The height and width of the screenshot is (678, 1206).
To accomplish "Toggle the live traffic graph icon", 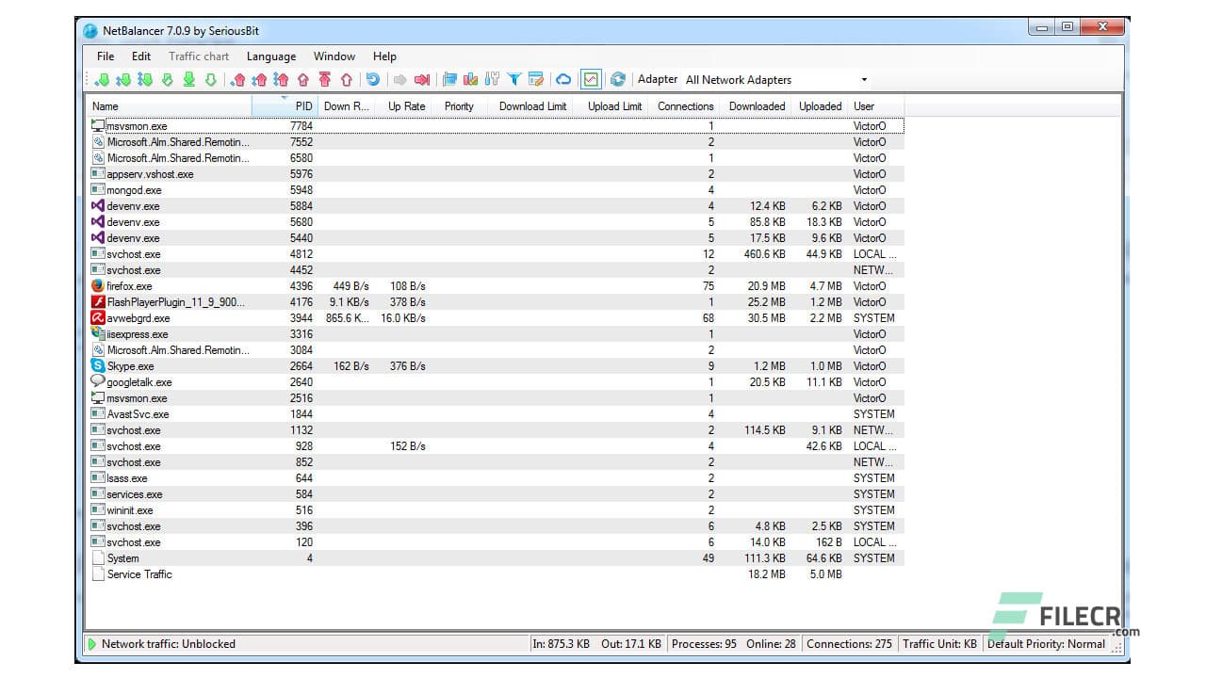I will tap(589, 79).
